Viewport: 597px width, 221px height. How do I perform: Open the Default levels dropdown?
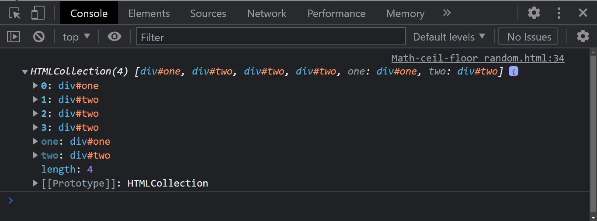click(449, 37)
